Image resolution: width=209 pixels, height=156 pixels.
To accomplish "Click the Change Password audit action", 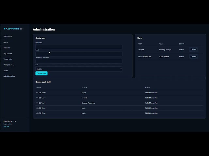I will (88, 103).
